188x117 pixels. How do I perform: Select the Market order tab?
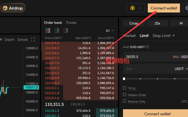click(x=129, y=36)
